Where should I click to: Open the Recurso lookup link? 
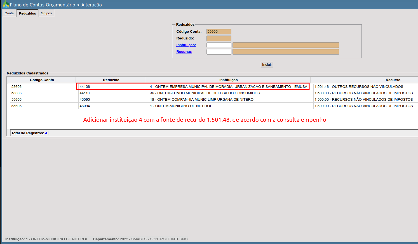tap(184, 52)
